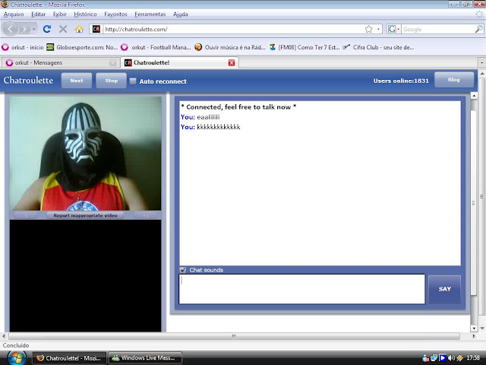The image size is (486, 365).
Task: Click your own black webcam panel
Action: tap(85, 275)
